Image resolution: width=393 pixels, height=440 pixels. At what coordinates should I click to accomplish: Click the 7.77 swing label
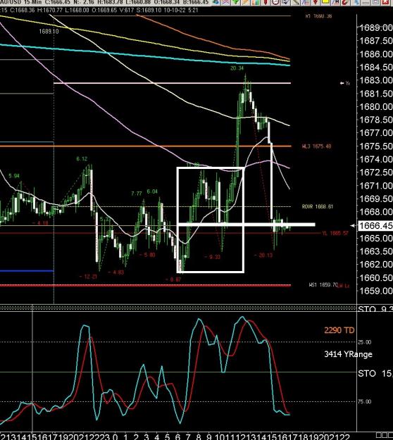click(137, 194)
